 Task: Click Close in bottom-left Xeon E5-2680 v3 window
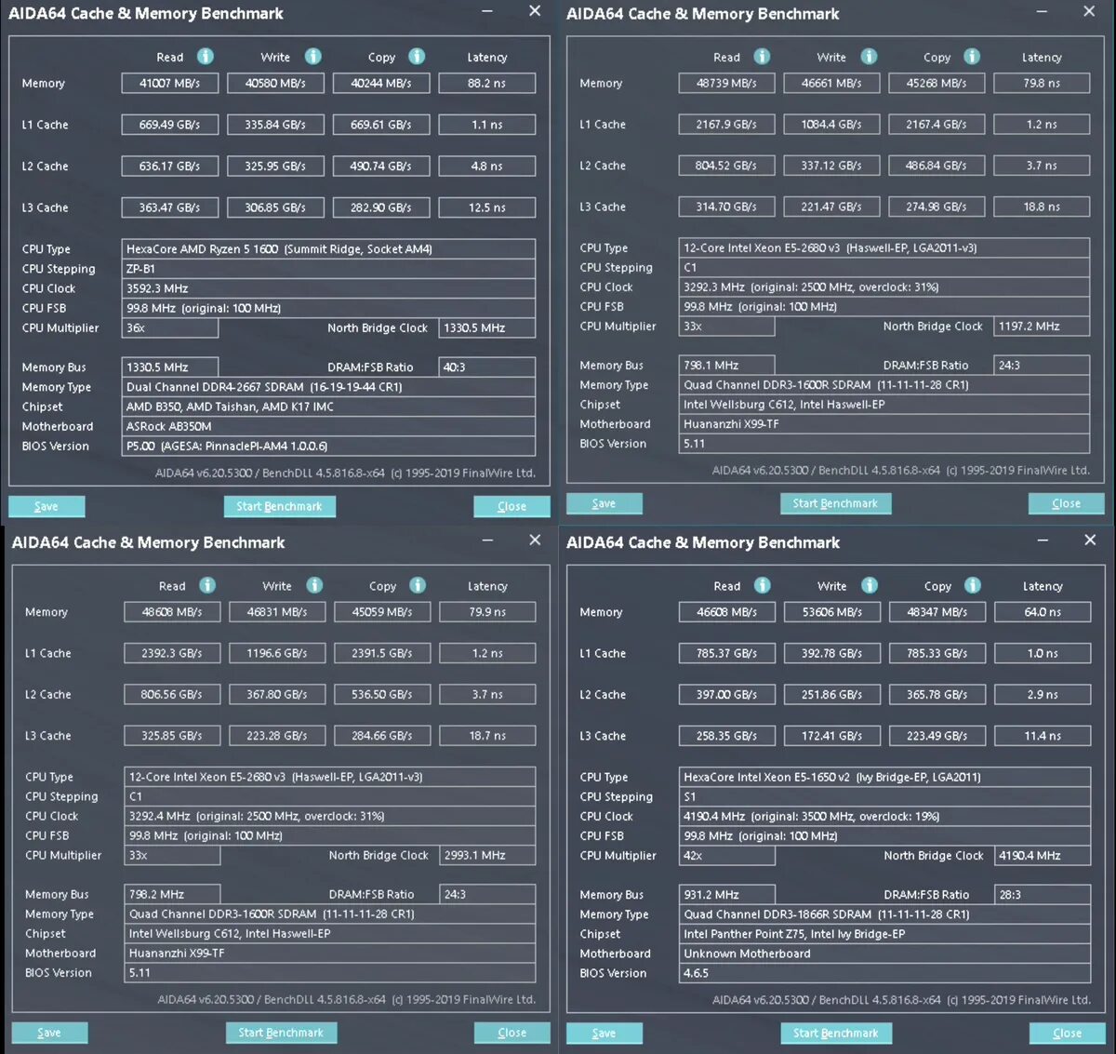tap(512, 1033)
